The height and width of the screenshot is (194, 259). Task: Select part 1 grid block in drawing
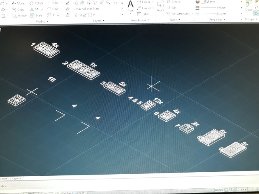coord(47,50)
